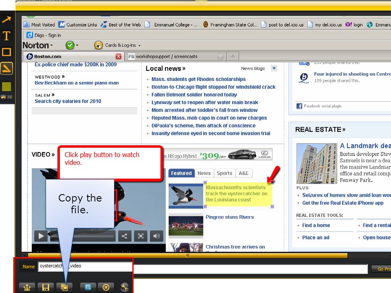
Task: Click the blue tag grid button
Action: (88, 288)
